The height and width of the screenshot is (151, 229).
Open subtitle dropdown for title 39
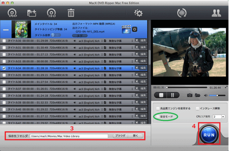[x=132, y=103]
